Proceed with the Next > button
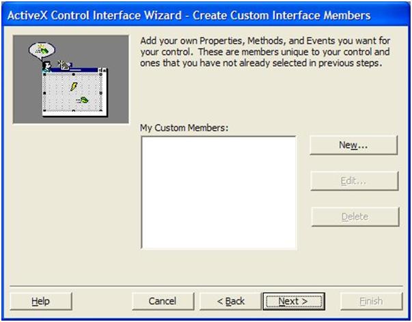The width and height of the screenshot is (412, 322). (292, 301)
